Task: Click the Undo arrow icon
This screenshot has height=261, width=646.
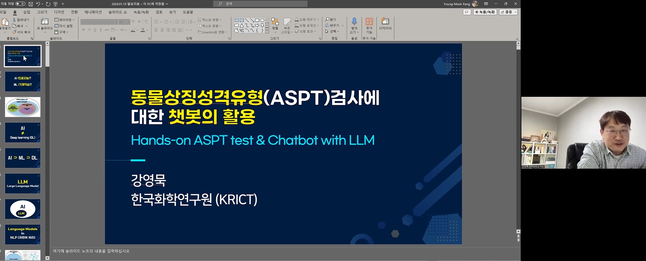Action: click(x=38, y=4)
